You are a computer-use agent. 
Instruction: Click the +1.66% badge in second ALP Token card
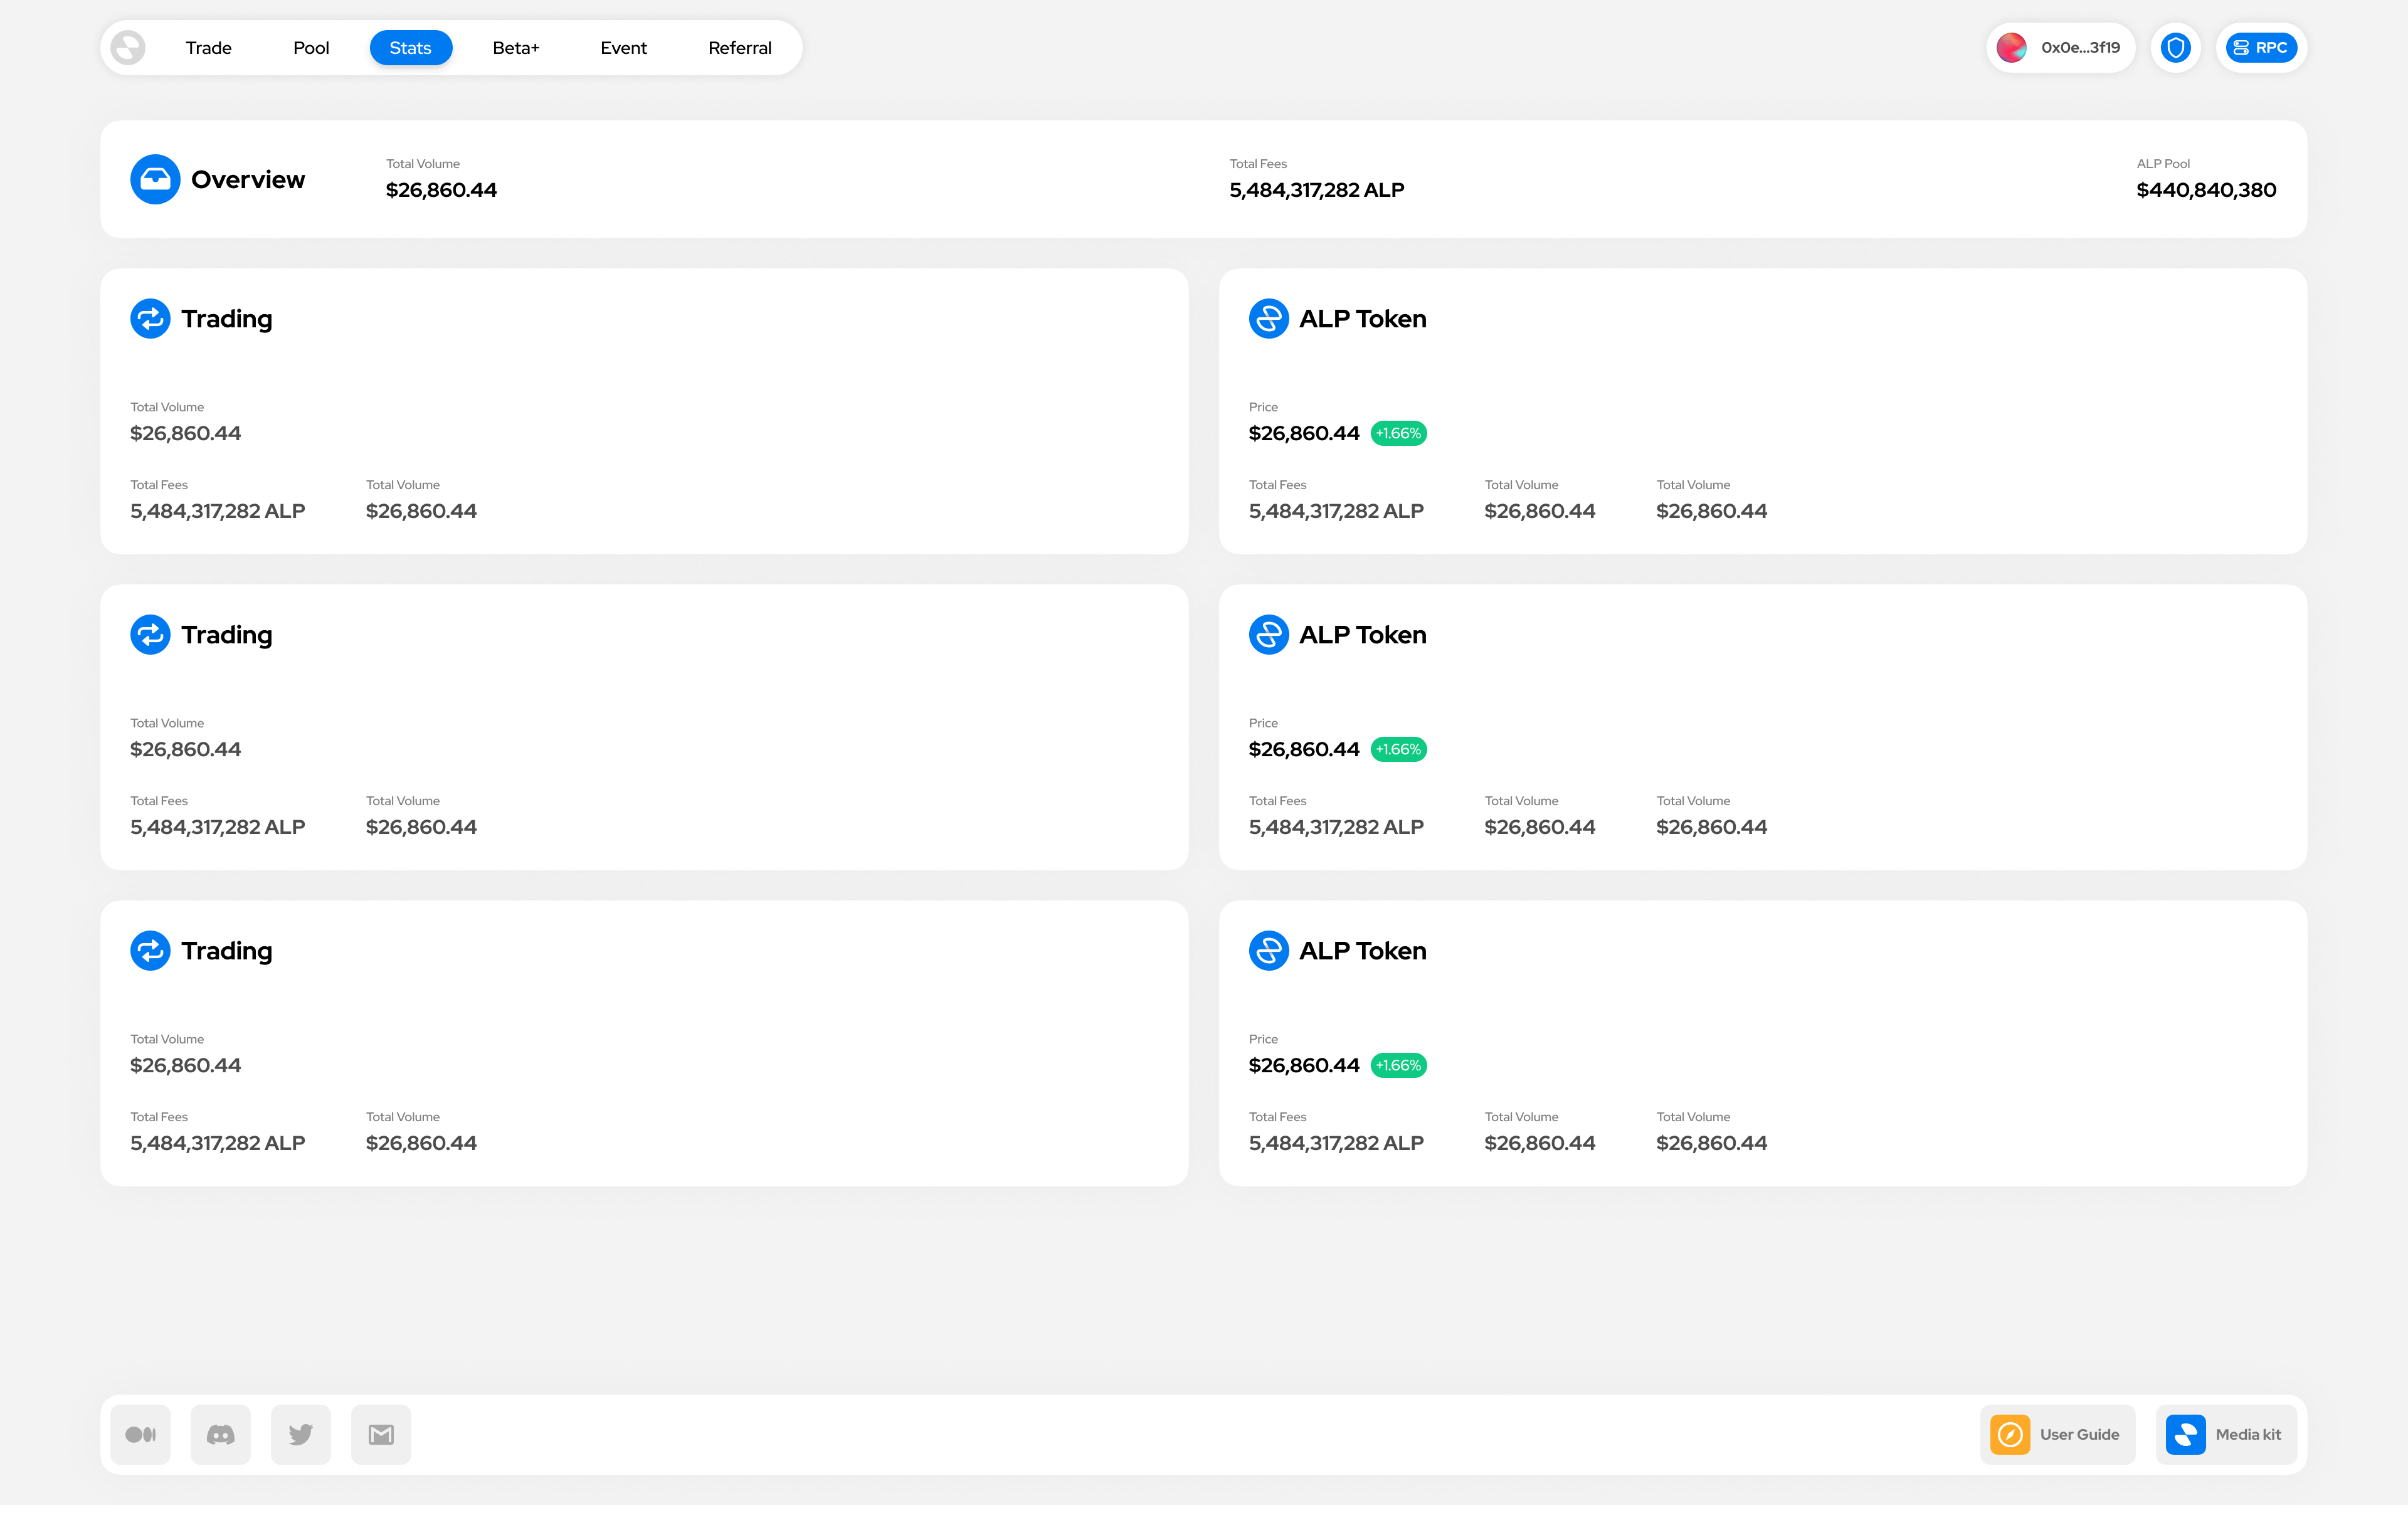coord(1398,749)
